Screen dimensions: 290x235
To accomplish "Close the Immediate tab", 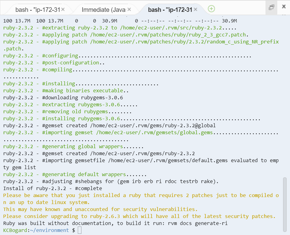I will coord(129,9).
